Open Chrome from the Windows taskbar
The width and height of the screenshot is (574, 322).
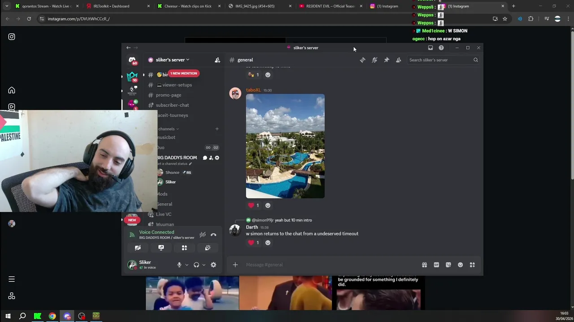pyautogui.click(x=52, y=316)
